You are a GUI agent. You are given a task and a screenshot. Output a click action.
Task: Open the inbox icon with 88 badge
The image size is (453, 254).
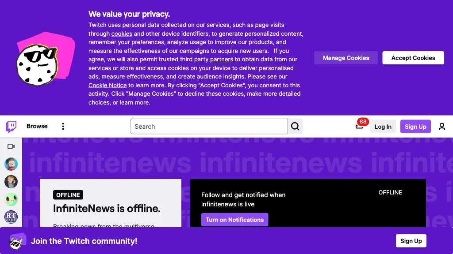pyautogui.click(x=359, y=127)
